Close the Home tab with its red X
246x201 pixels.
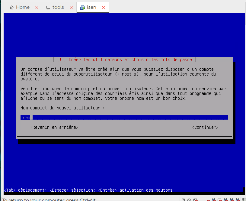pos(37,8)
